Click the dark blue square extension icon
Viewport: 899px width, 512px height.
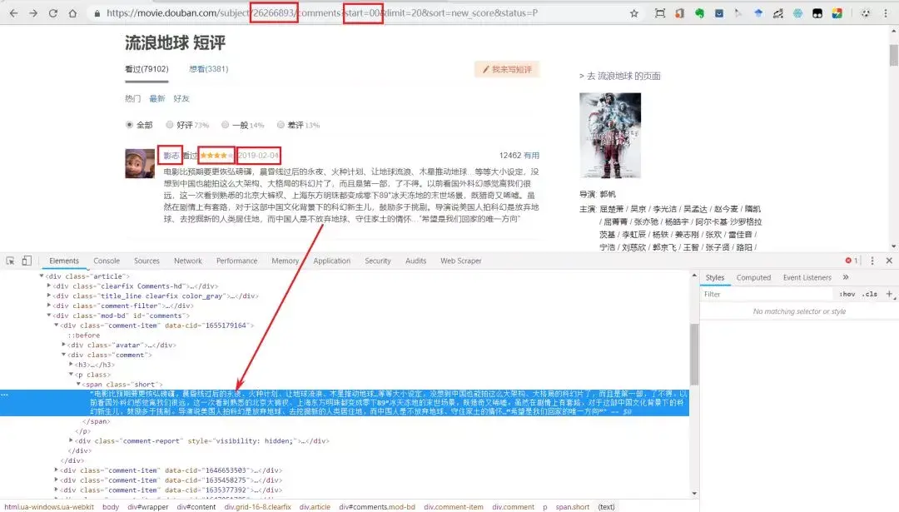(719, 13)
